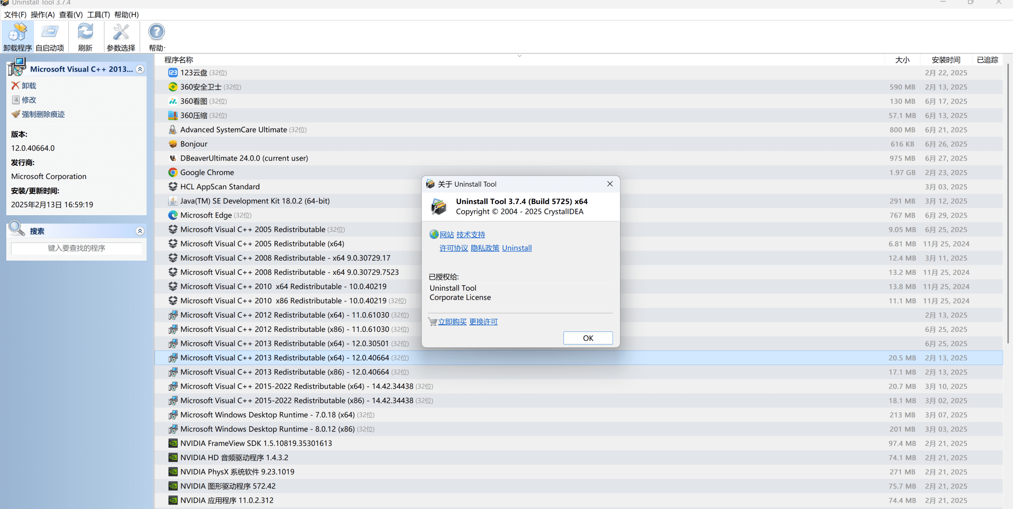
Task: Click the globe icon beside 网站
Action: point(434,234)
